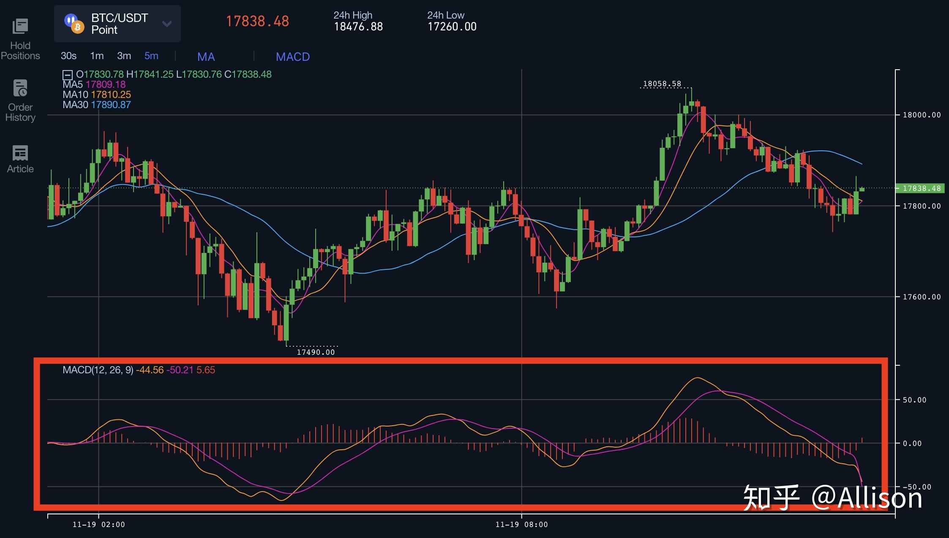Expand the BTC/USDT pair selection dropdown
This screenshot has height=538, width=949.
[x=166, y=24]
